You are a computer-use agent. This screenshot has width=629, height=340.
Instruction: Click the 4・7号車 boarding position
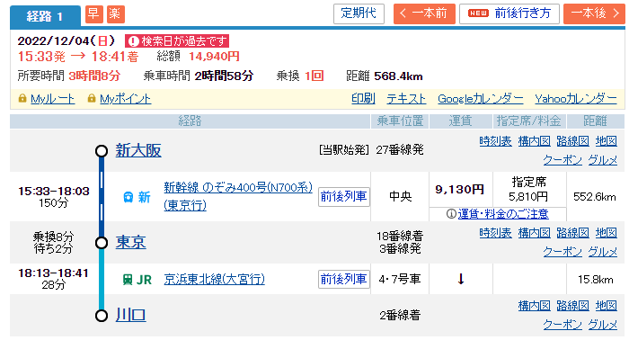click(400, 279)
